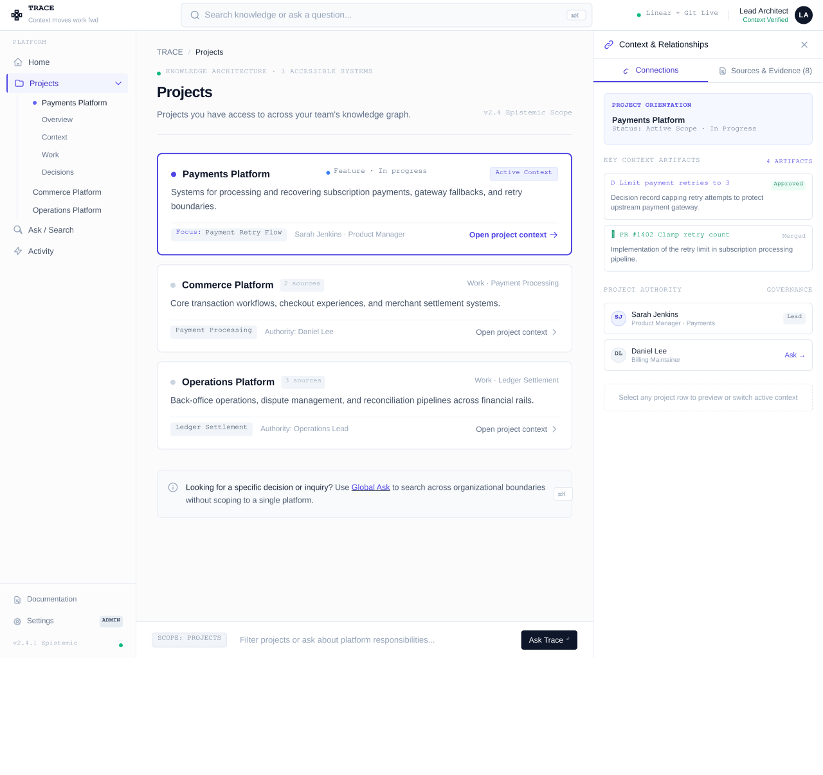
Task: Open Context under Payments Platform
Action: 55,138
